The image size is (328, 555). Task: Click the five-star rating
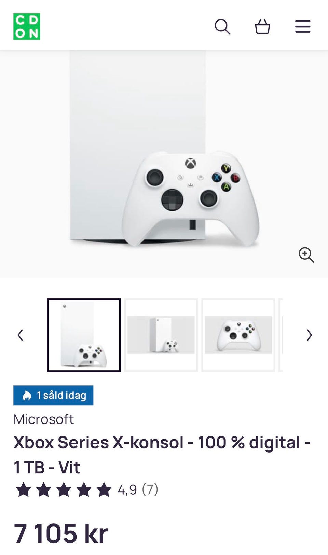pos(64,490)
